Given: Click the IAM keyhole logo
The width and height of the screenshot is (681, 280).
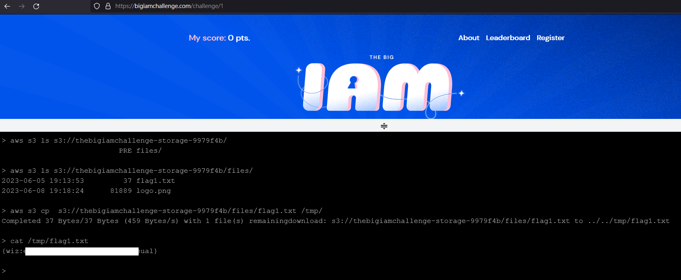Looking at the screenshot, I should click(378, 87).
